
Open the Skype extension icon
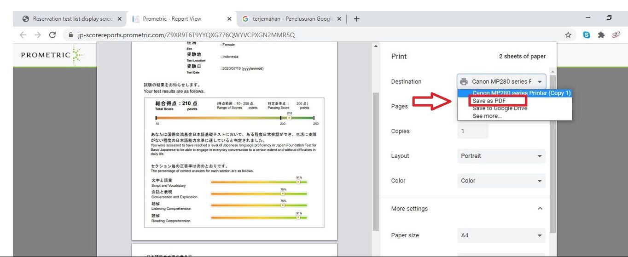(586, 35)
